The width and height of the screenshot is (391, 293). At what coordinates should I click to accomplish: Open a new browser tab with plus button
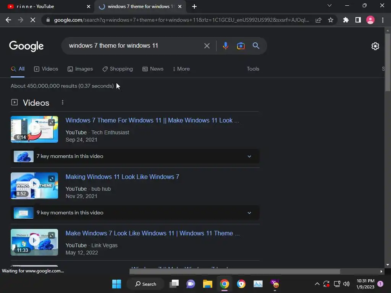[x=194, y=6]
